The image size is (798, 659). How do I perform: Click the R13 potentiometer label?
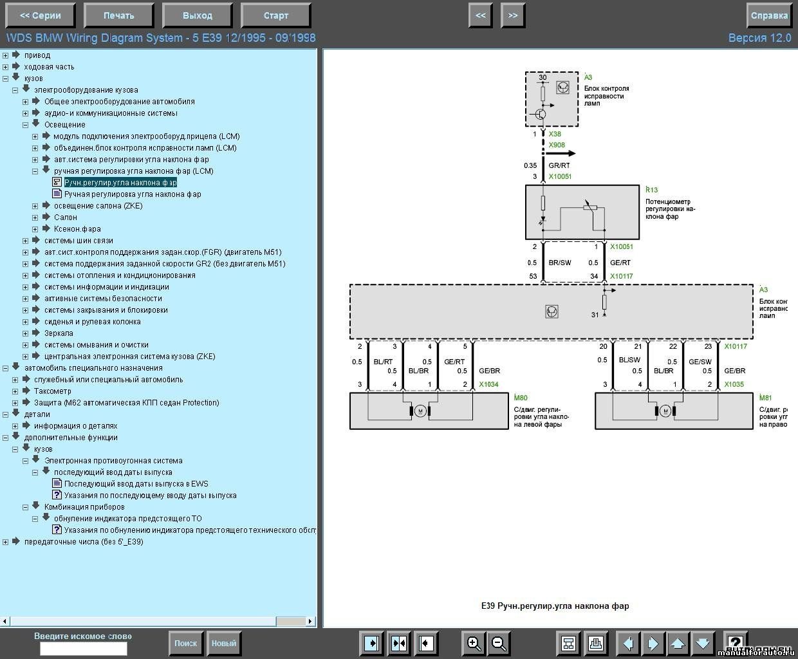coord(651,190)
